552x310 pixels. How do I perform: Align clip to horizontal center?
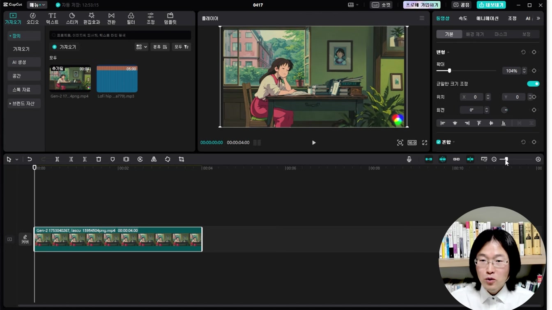point(455,123)
